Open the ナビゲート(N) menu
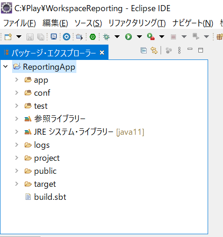Image resolution: width=223 pixels, height=237 pixels. [x=193, y=23]
